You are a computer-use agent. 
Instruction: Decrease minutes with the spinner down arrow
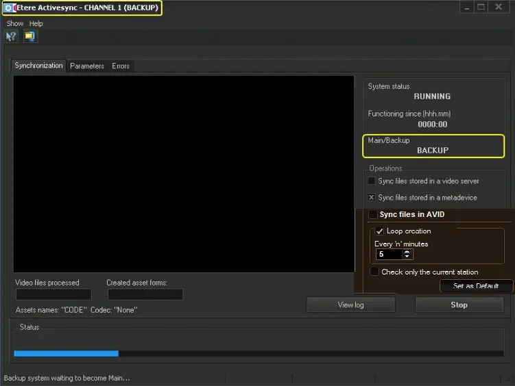pos(407,257)
